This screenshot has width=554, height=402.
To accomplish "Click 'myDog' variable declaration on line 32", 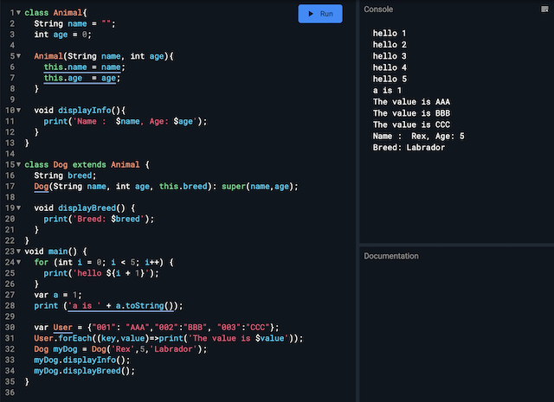I will [x=66, y=349].
